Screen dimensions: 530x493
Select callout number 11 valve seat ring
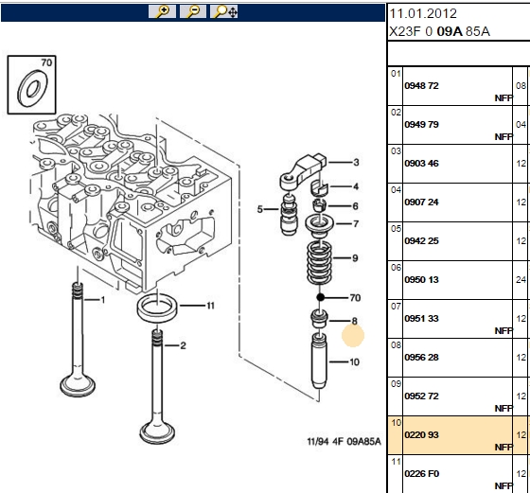[x=210, y=306]
